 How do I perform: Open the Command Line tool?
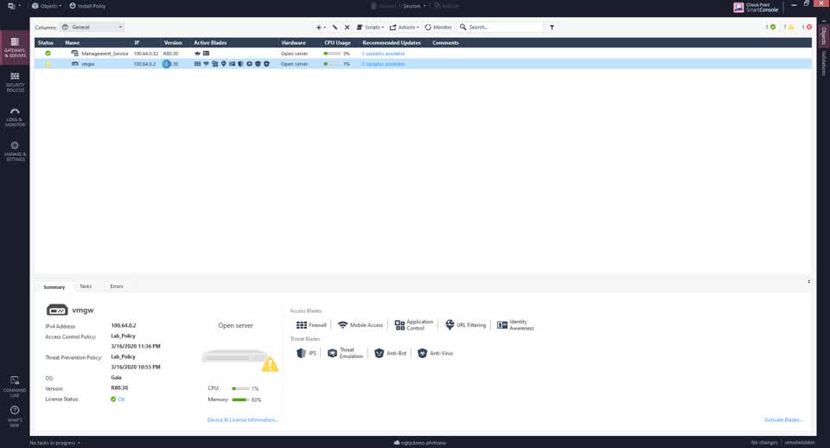(15, 387)
